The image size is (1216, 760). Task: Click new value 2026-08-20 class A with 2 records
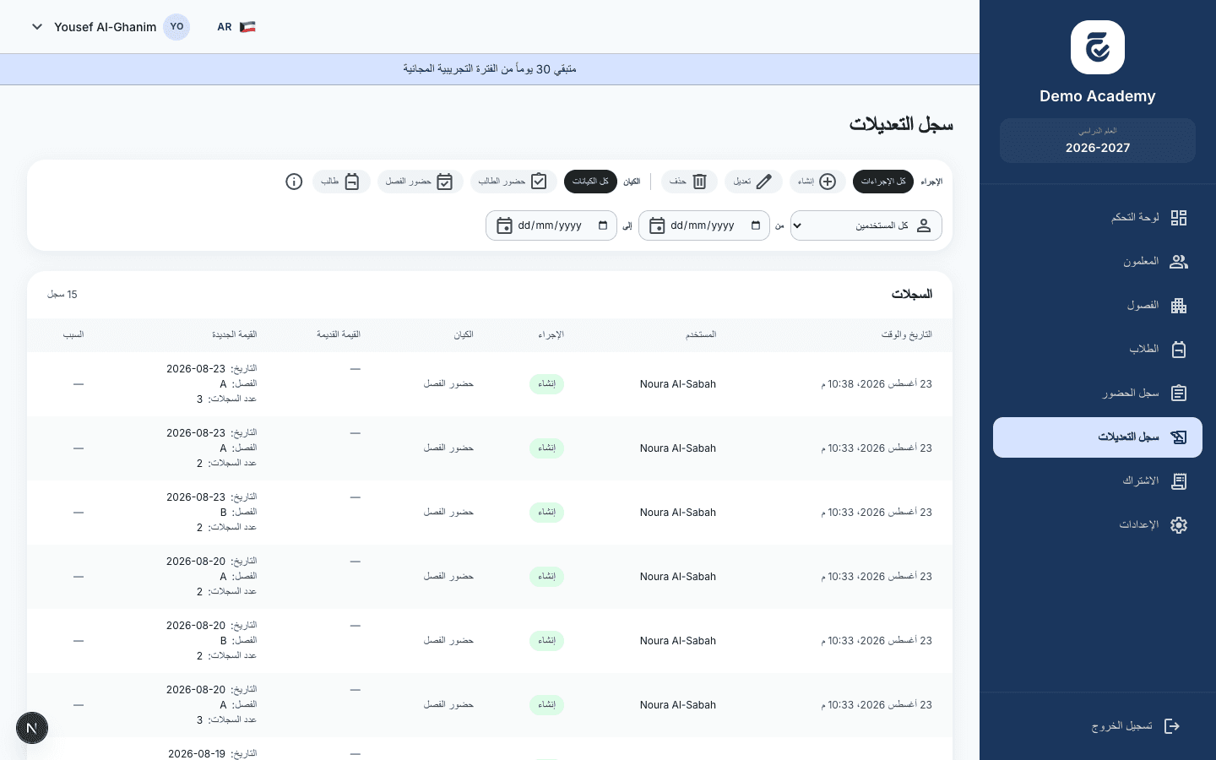[x=211, y=577]
